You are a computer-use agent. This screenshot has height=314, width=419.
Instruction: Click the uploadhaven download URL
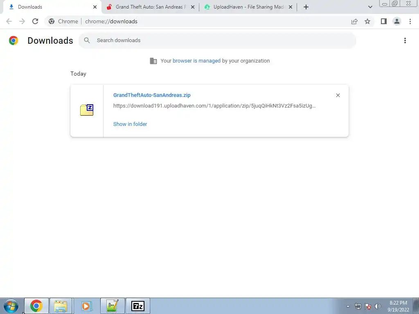(214, 106)
